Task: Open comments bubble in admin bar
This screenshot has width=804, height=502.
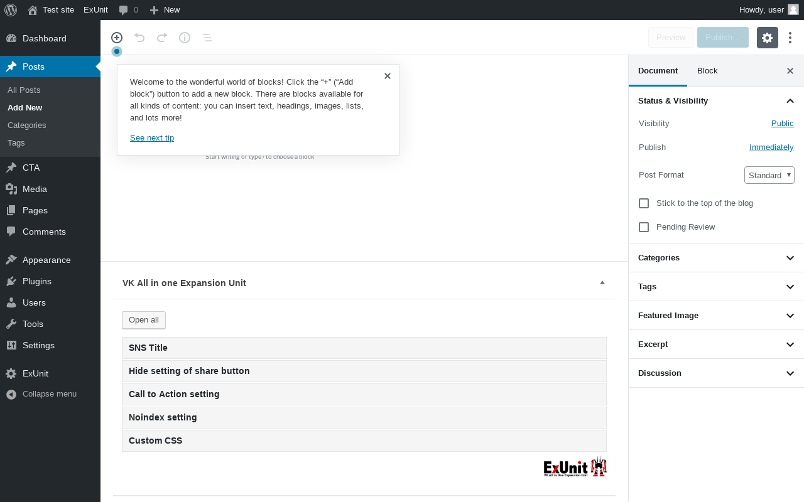Action: point(129,10)
